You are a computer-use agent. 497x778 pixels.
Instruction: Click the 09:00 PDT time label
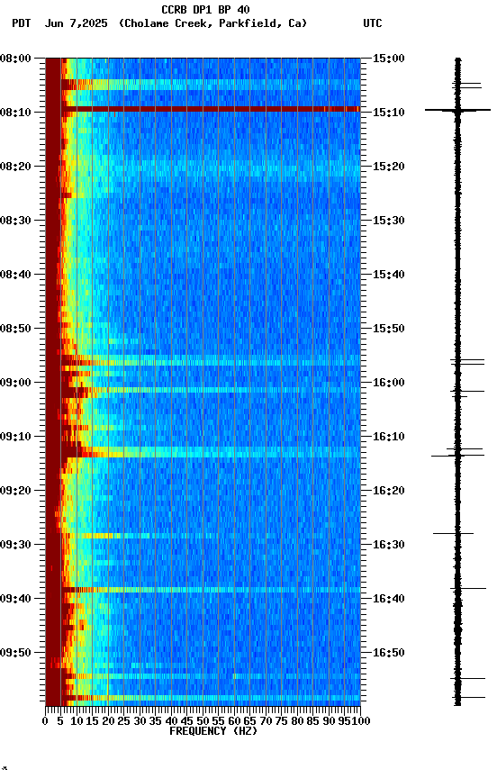(x=15, y=383)
